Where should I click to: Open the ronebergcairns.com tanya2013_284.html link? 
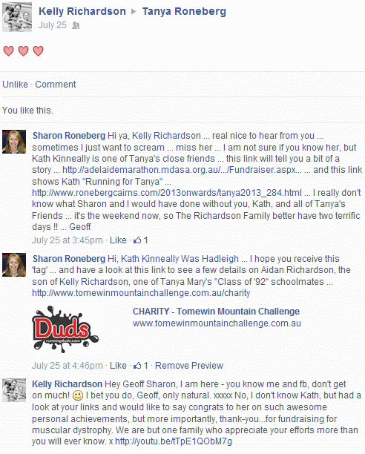tap(167, 193)
